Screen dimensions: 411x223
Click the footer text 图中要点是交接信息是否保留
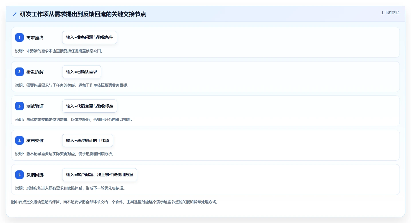tap(115, 202)
